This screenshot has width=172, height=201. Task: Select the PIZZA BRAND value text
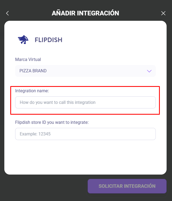pyautogui.click(x=33, y=71)
